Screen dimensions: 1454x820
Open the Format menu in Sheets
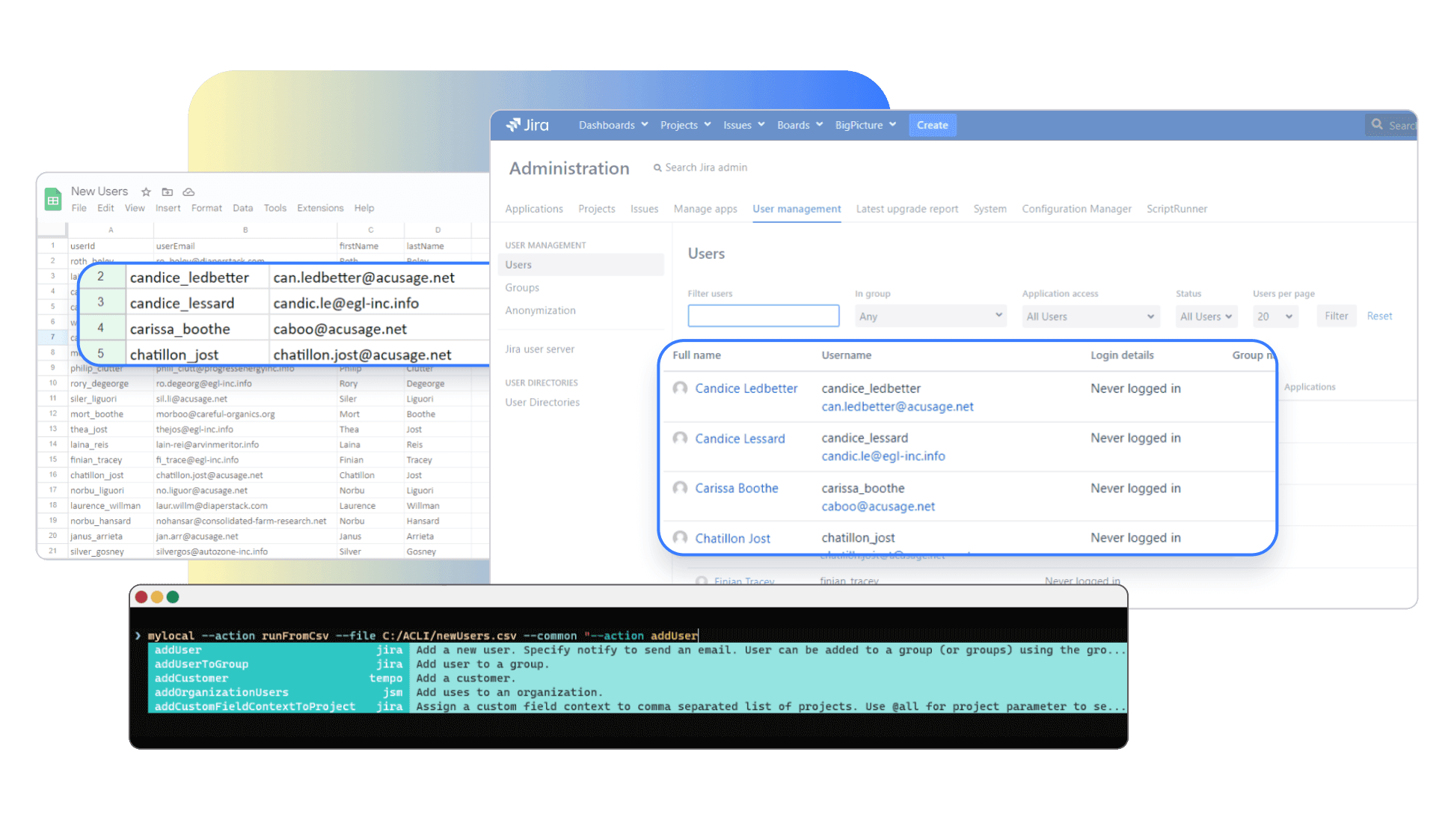[x=206, y=208]
